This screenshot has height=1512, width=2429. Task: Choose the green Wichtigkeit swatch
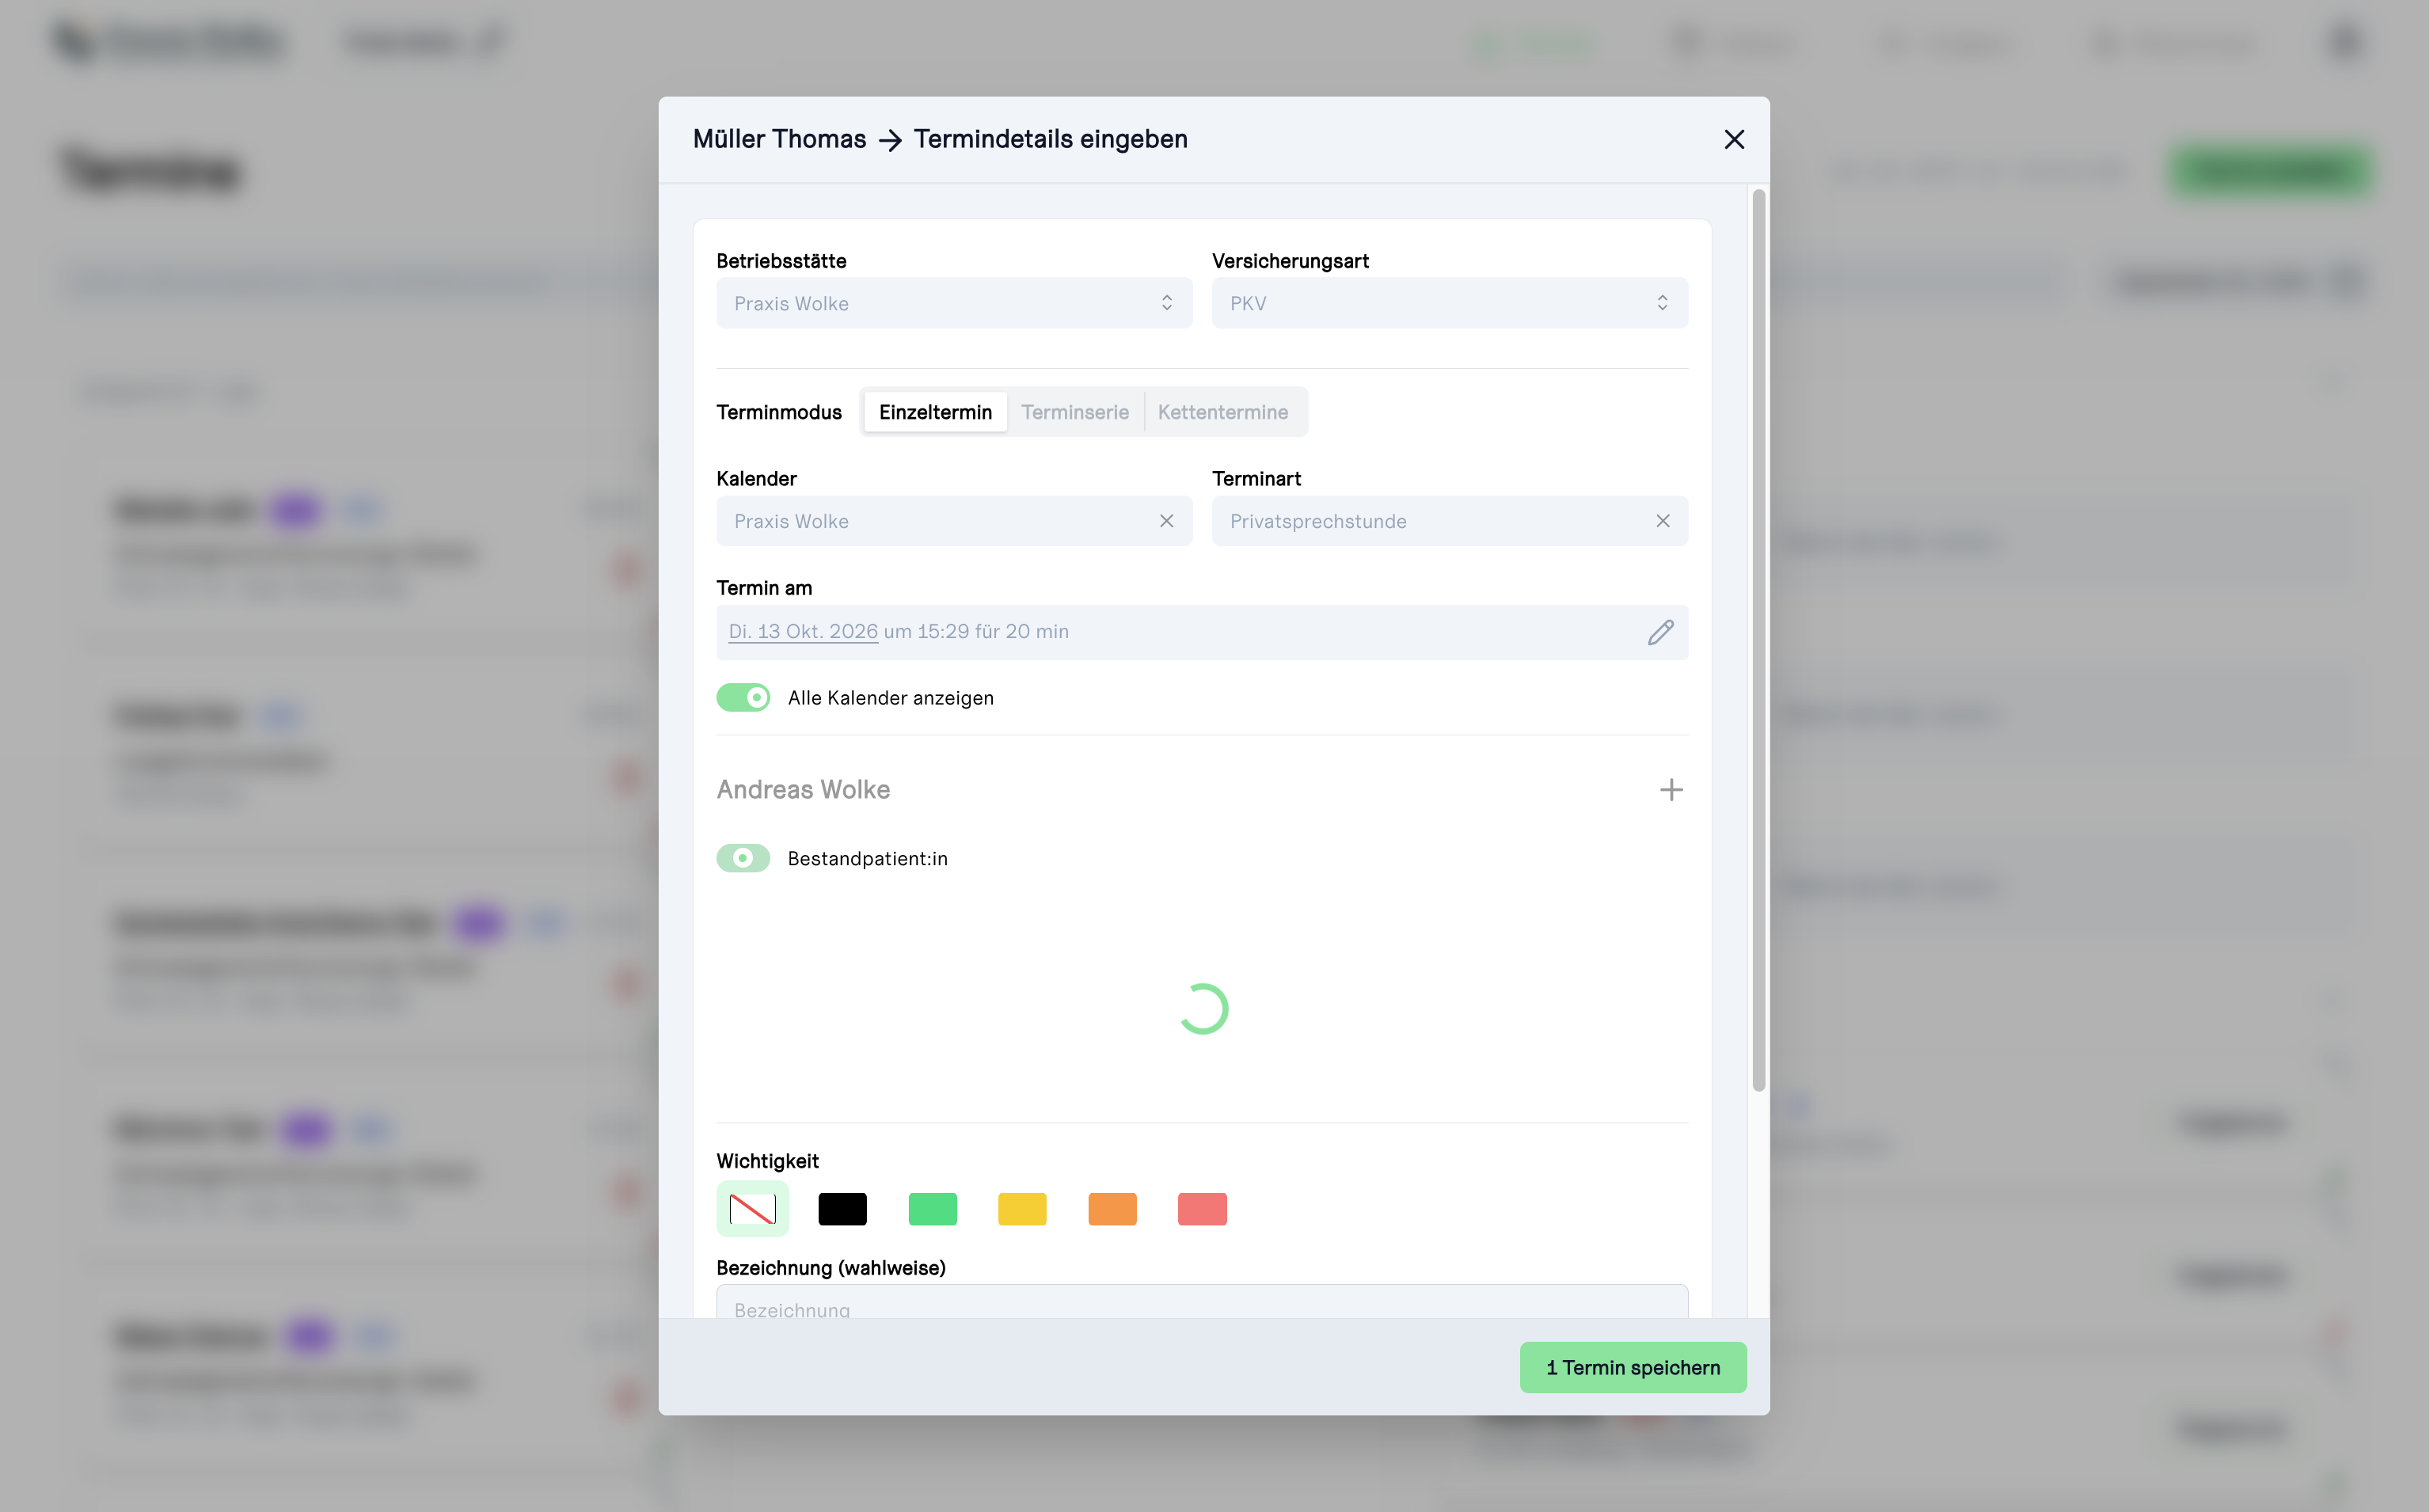pos(932,1209)
